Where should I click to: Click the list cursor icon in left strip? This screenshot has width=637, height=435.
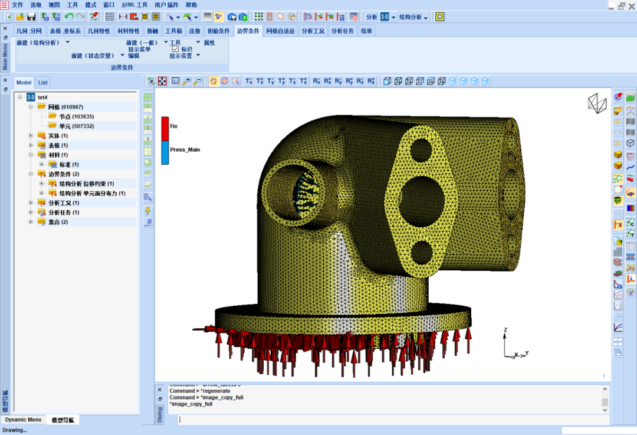(x=148, y=198)
